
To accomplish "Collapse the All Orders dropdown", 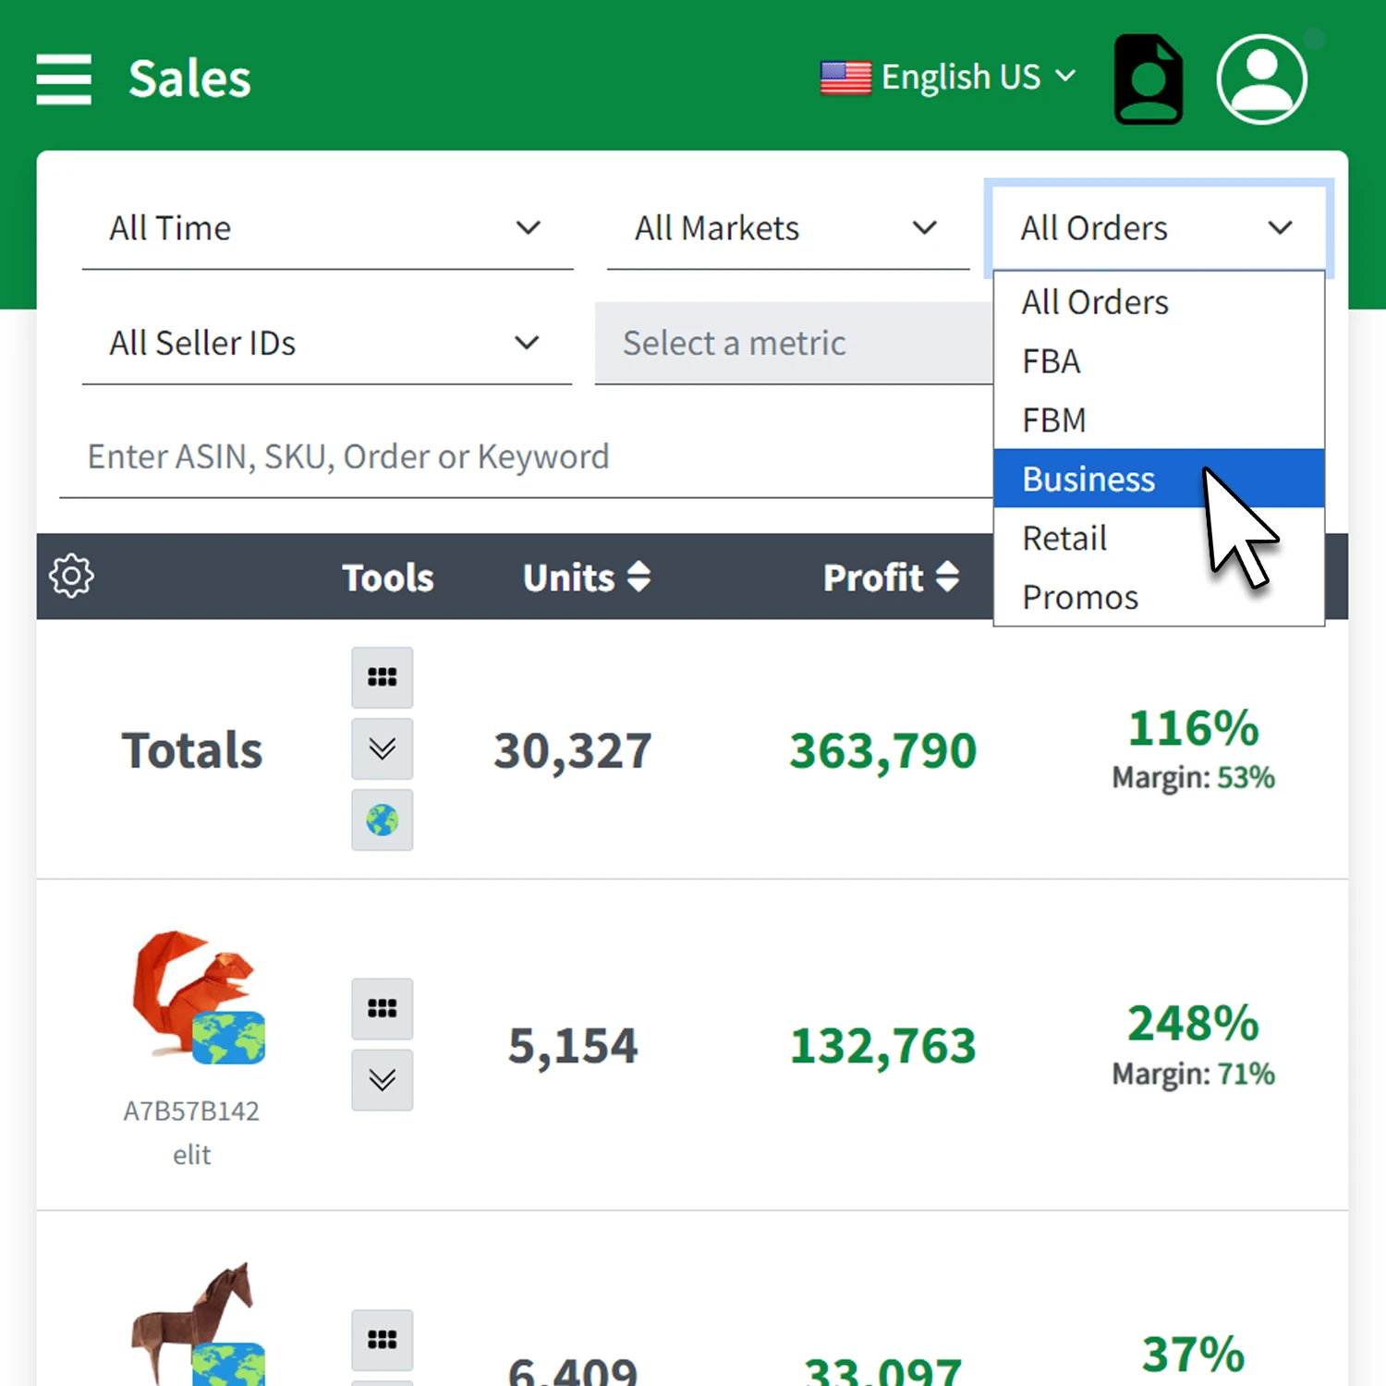I will (1159, 228).
